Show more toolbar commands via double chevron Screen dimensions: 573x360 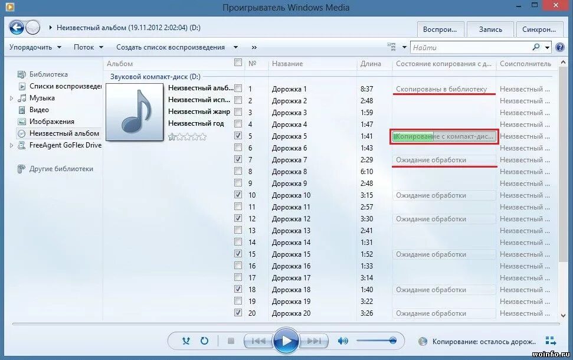[254, 48]
